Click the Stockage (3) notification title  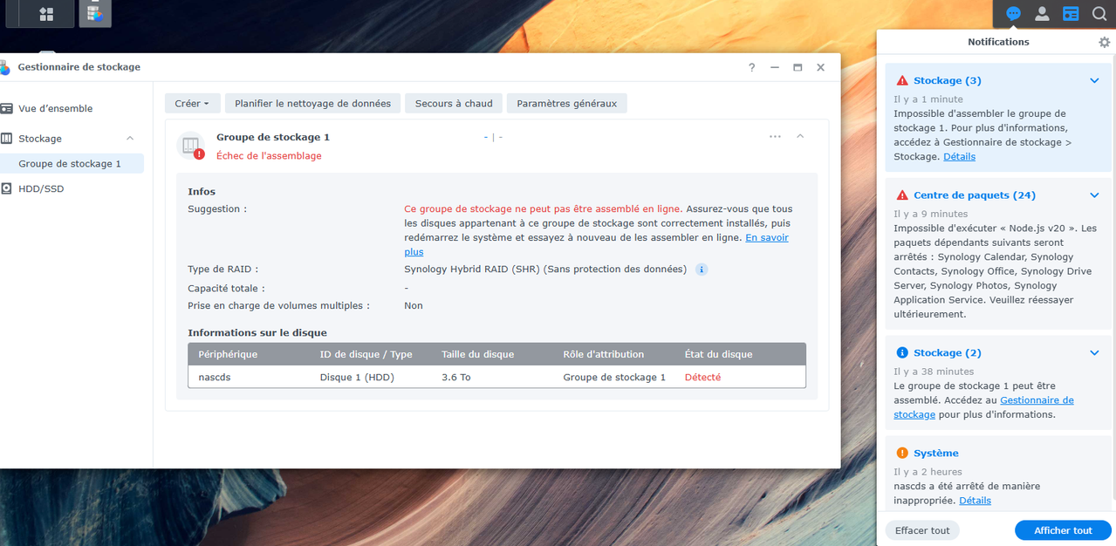[x=948, y=80]
